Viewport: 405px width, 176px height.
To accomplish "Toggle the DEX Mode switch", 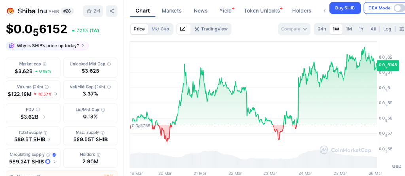I will pos(397,8).
